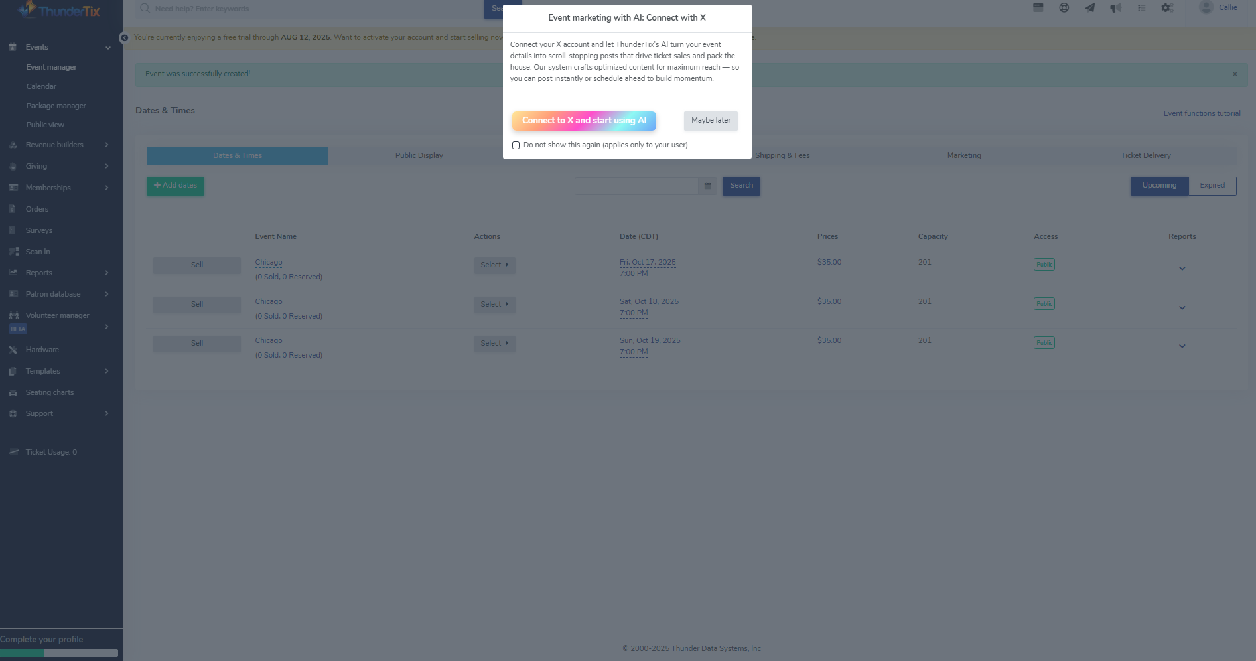Click Sell for the Oct 17 event
Image resolution: width=1256 pixels, height=661 pixels.
coord(197,265)
